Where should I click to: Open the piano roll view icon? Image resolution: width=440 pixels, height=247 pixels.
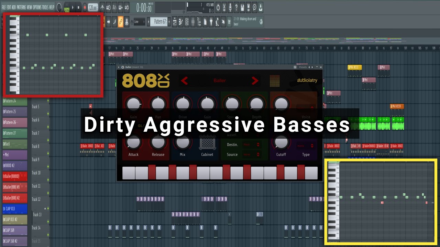point(181,22)
